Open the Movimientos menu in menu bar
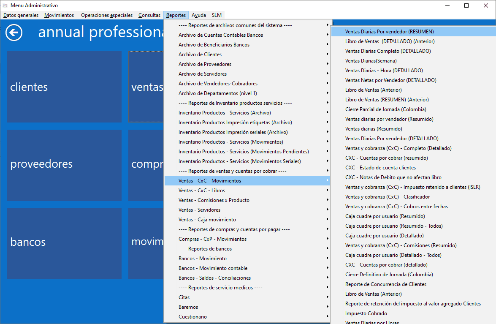The width and height of the screenshot is (496, 324). pyautogui.click(x=59, y=15)
